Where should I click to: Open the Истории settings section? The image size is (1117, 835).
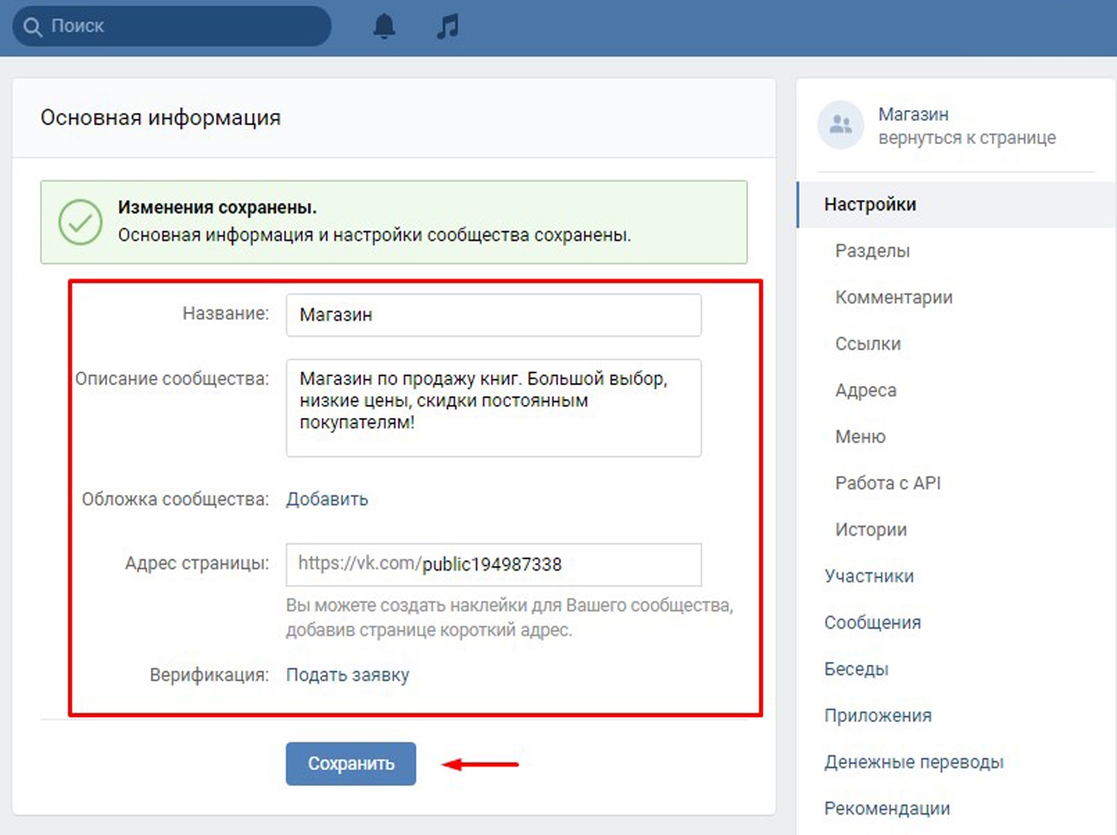871,530
